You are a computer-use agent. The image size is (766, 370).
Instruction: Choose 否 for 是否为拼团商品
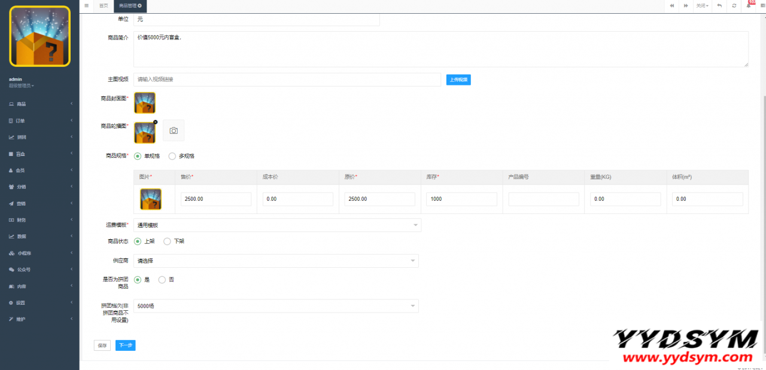[162, 279]
